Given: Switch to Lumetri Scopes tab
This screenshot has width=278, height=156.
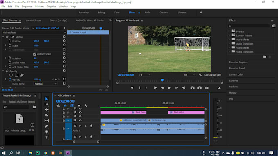Looking at the screenshot, I should click(34, 20).
